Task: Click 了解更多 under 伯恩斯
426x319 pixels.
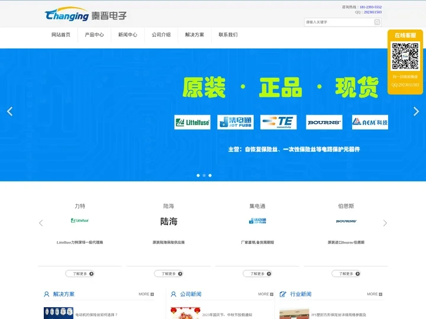Action: [x=346, y=274]
